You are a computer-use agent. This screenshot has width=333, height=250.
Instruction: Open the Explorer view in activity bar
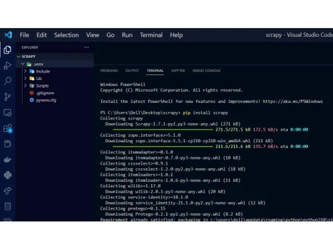point(7,49)
